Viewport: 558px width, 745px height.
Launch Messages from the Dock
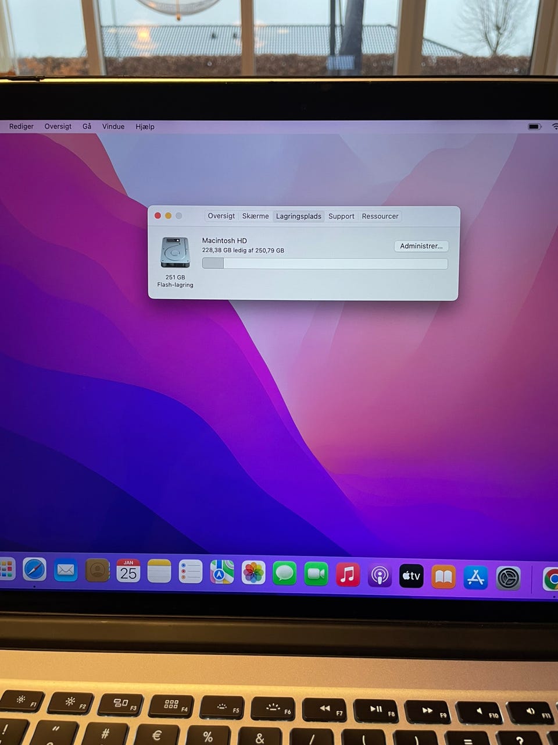(285, 574)
